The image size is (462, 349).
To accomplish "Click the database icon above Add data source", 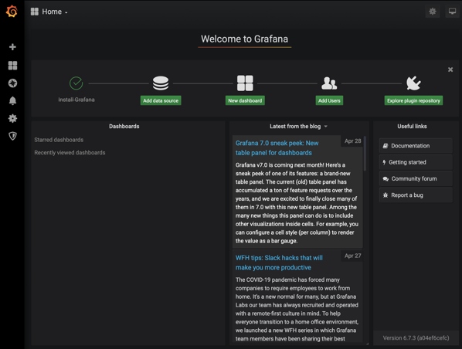I will (x=161, y=83).
